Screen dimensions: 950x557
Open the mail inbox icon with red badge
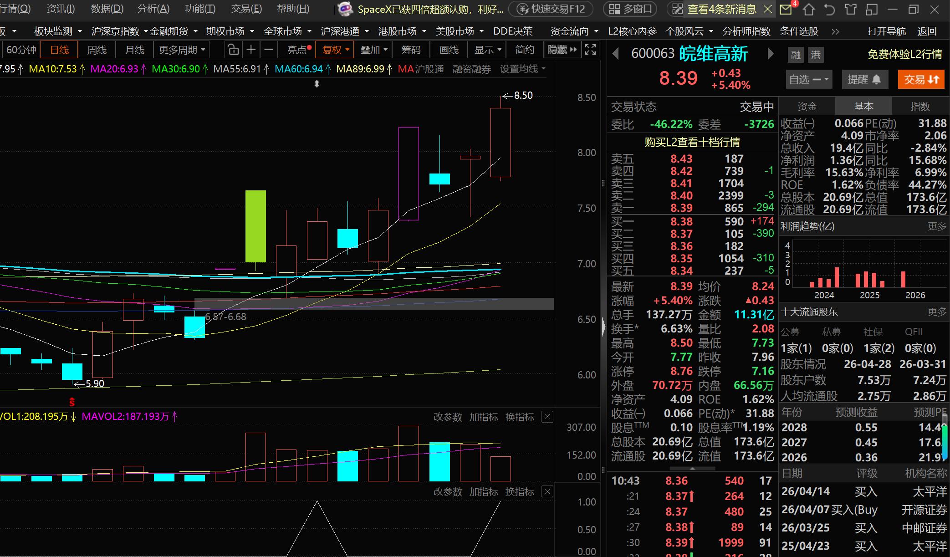[x=787, y=9]
